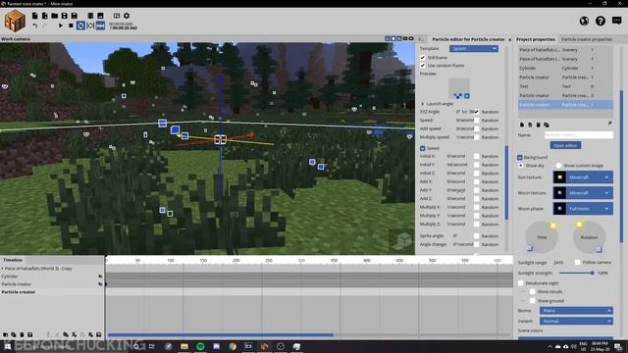This screenshot has width=628, height=353.
Task: Click the timeline horizontal scrollbar
Action: point(220,335)
